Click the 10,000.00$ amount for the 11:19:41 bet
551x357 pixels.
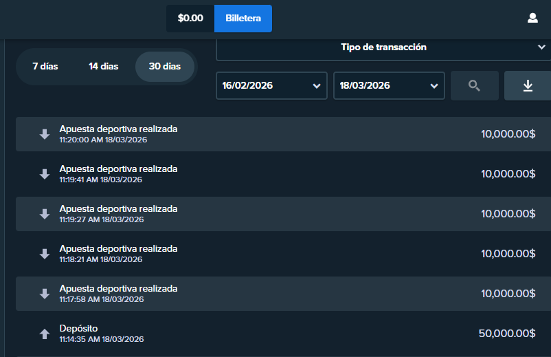508,174
